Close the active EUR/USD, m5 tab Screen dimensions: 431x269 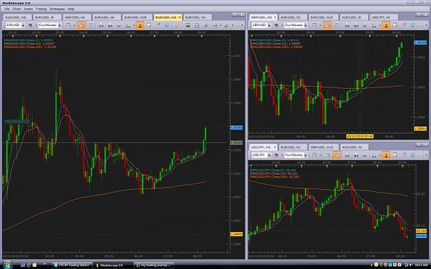(180, 17)
